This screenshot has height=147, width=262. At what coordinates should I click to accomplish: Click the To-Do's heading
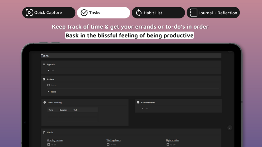[51, 79]
